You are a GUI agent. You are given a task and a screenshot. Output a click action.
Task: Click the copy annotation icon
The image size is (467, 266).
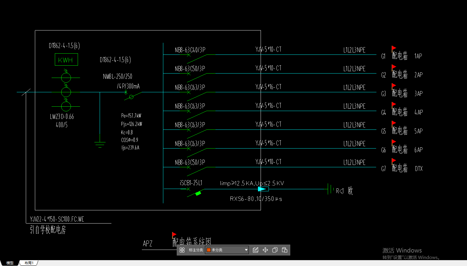click(275, 250)
